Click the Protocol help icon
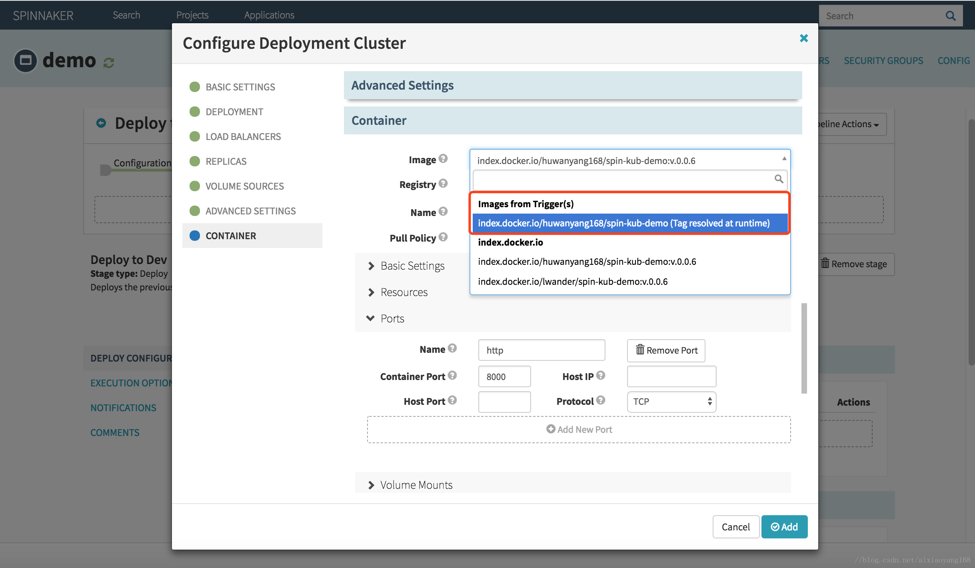Viewport: 975px width, 568px height. [600, 400]
